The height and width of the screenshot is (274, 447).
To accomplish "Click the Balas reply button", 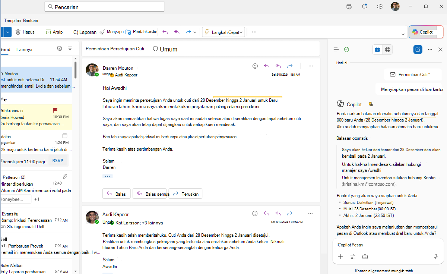I will (x=117, y=194).
